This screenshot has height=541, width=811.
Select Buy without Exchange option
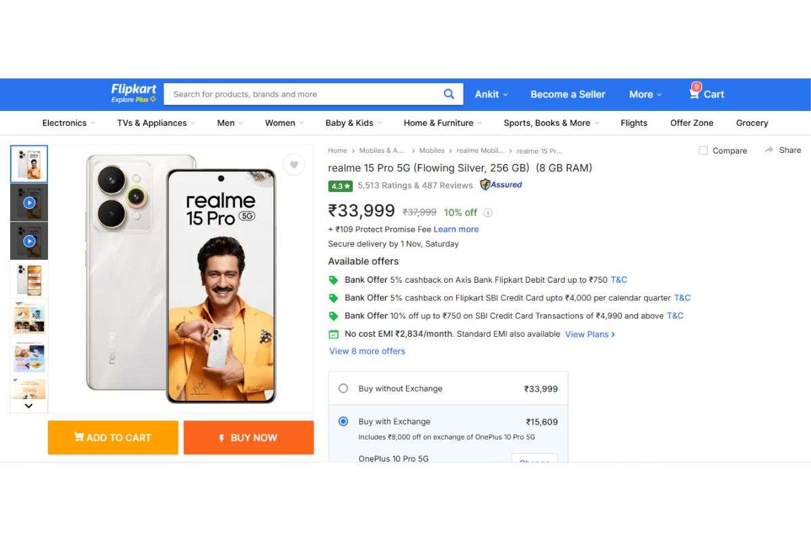click(x=343, y=388)
